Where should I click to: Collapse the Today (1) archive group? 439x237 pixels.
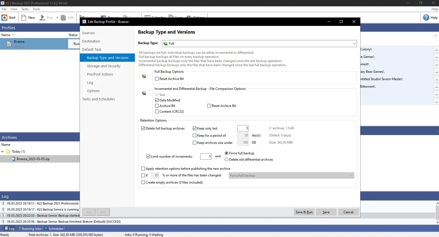[2, 152]
